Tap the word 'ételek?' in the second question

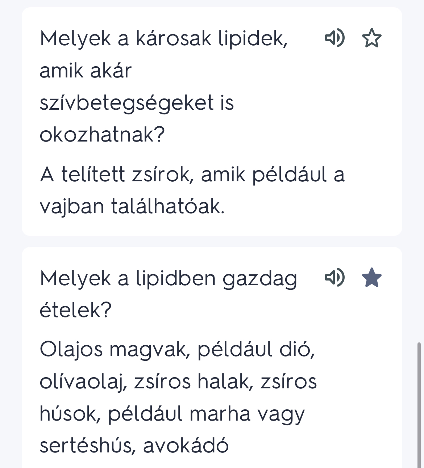click(75, 310)
